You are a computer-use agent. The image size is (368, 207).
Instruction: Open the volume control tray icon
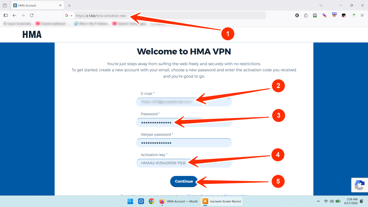click(x=332, y=201)
